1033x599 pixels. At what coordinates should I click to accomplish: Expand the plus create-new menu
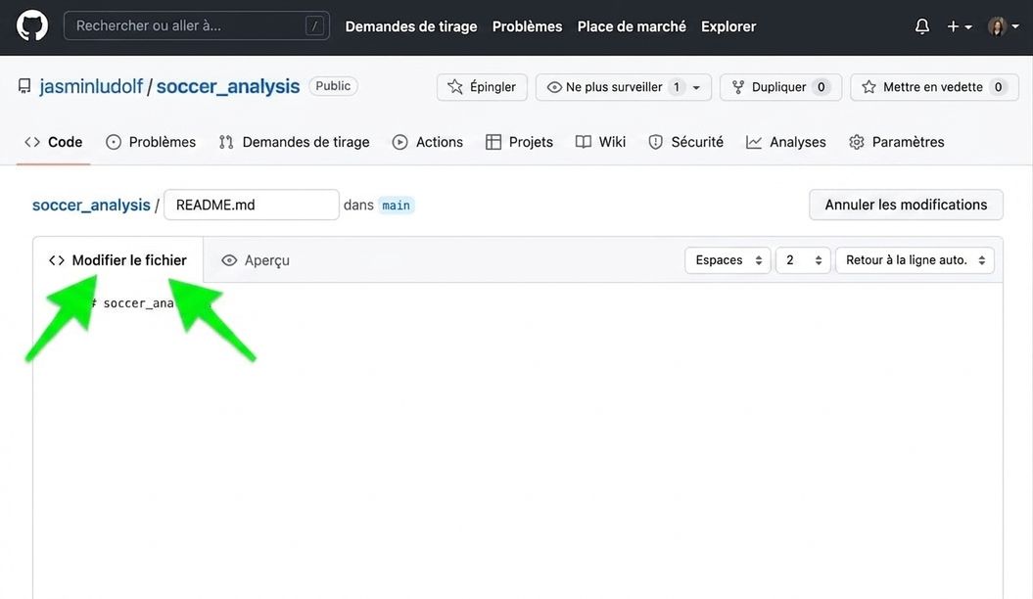pyautogui.click(x=960, y=26)
